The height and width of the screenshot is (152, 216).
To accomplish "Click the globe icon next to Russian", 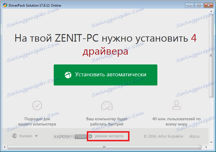I will coord(15,136).
